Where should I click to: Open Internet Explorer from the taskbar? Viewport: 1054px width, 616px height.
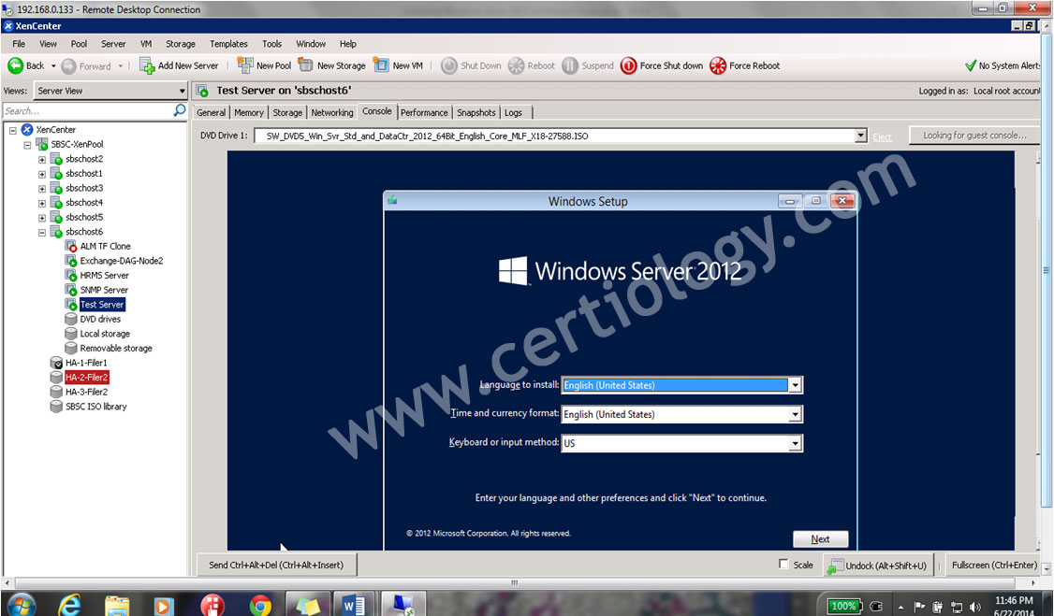pos(69,606)
